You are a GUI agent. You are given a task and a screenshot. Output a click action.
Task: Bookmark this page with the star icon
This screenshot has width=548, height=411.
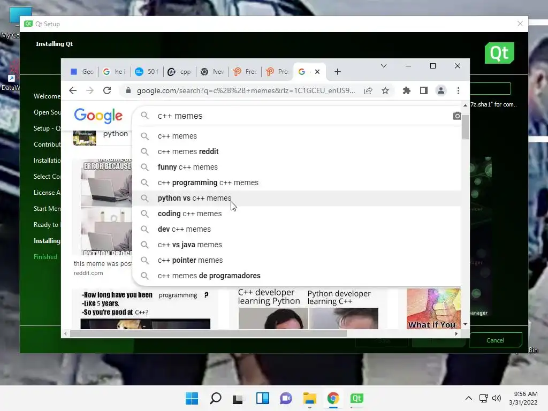click(385, 91)
